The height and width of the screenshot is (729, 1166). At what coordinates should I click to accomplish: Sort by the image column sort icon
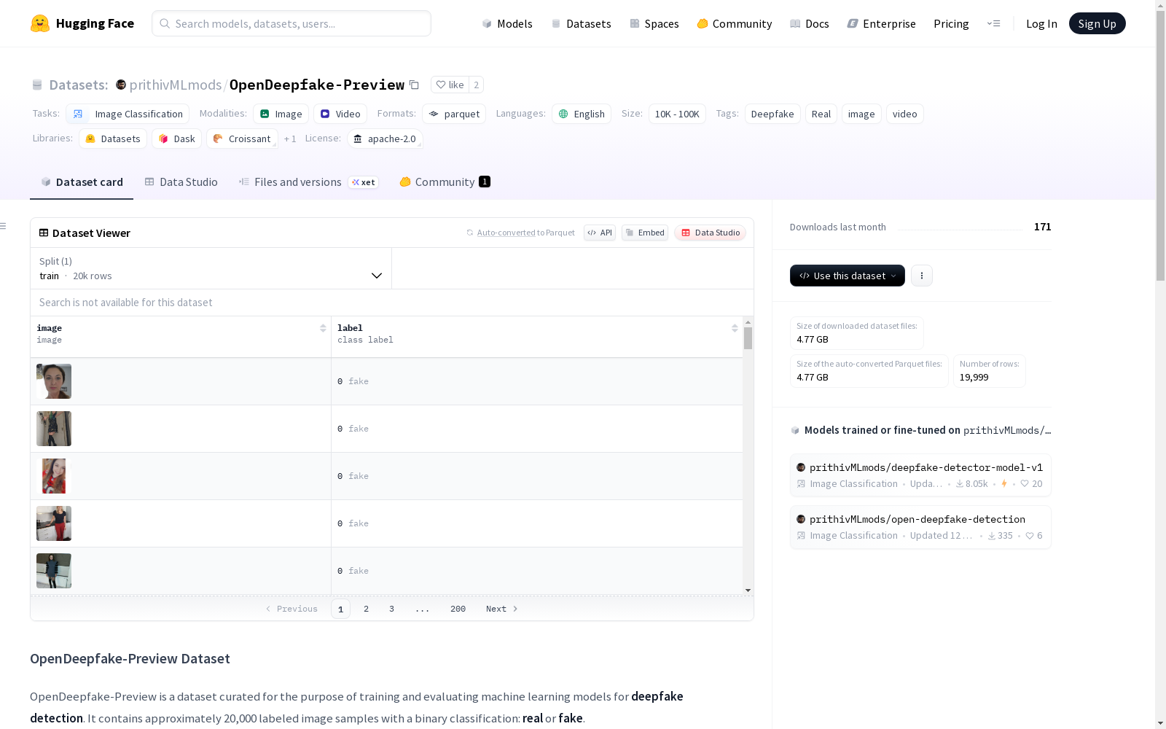pyautogui.click(x=323, y=328)
